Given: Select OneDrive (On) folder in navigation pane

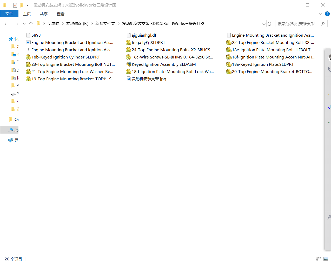Looking at the screenshot, I should (13, 119).
